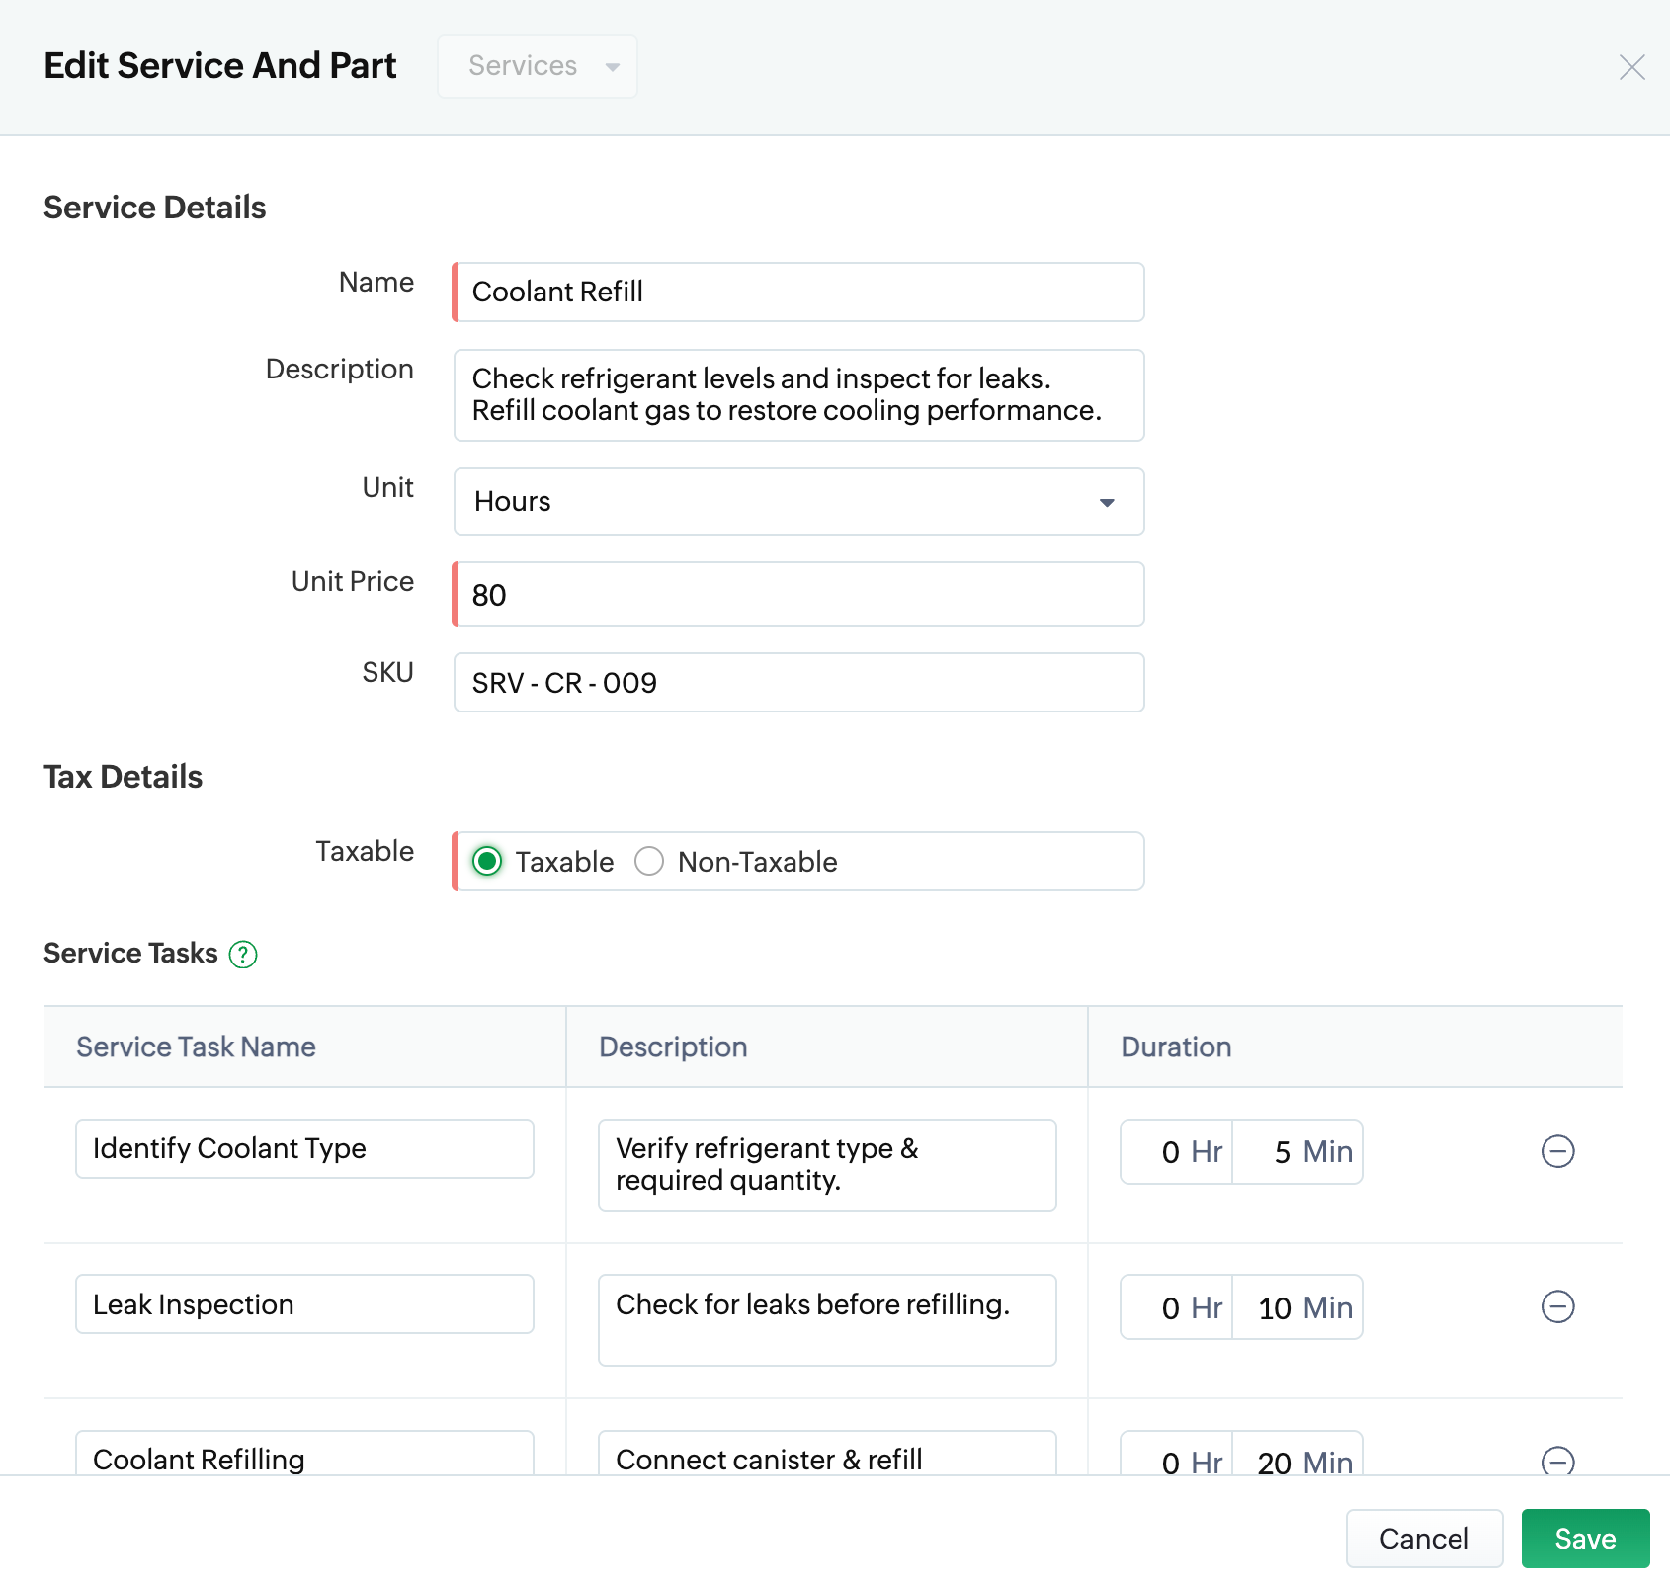Click the 5 Min duration field
This screenshot has height=1591, width=1670.
pos(1297,1152)
